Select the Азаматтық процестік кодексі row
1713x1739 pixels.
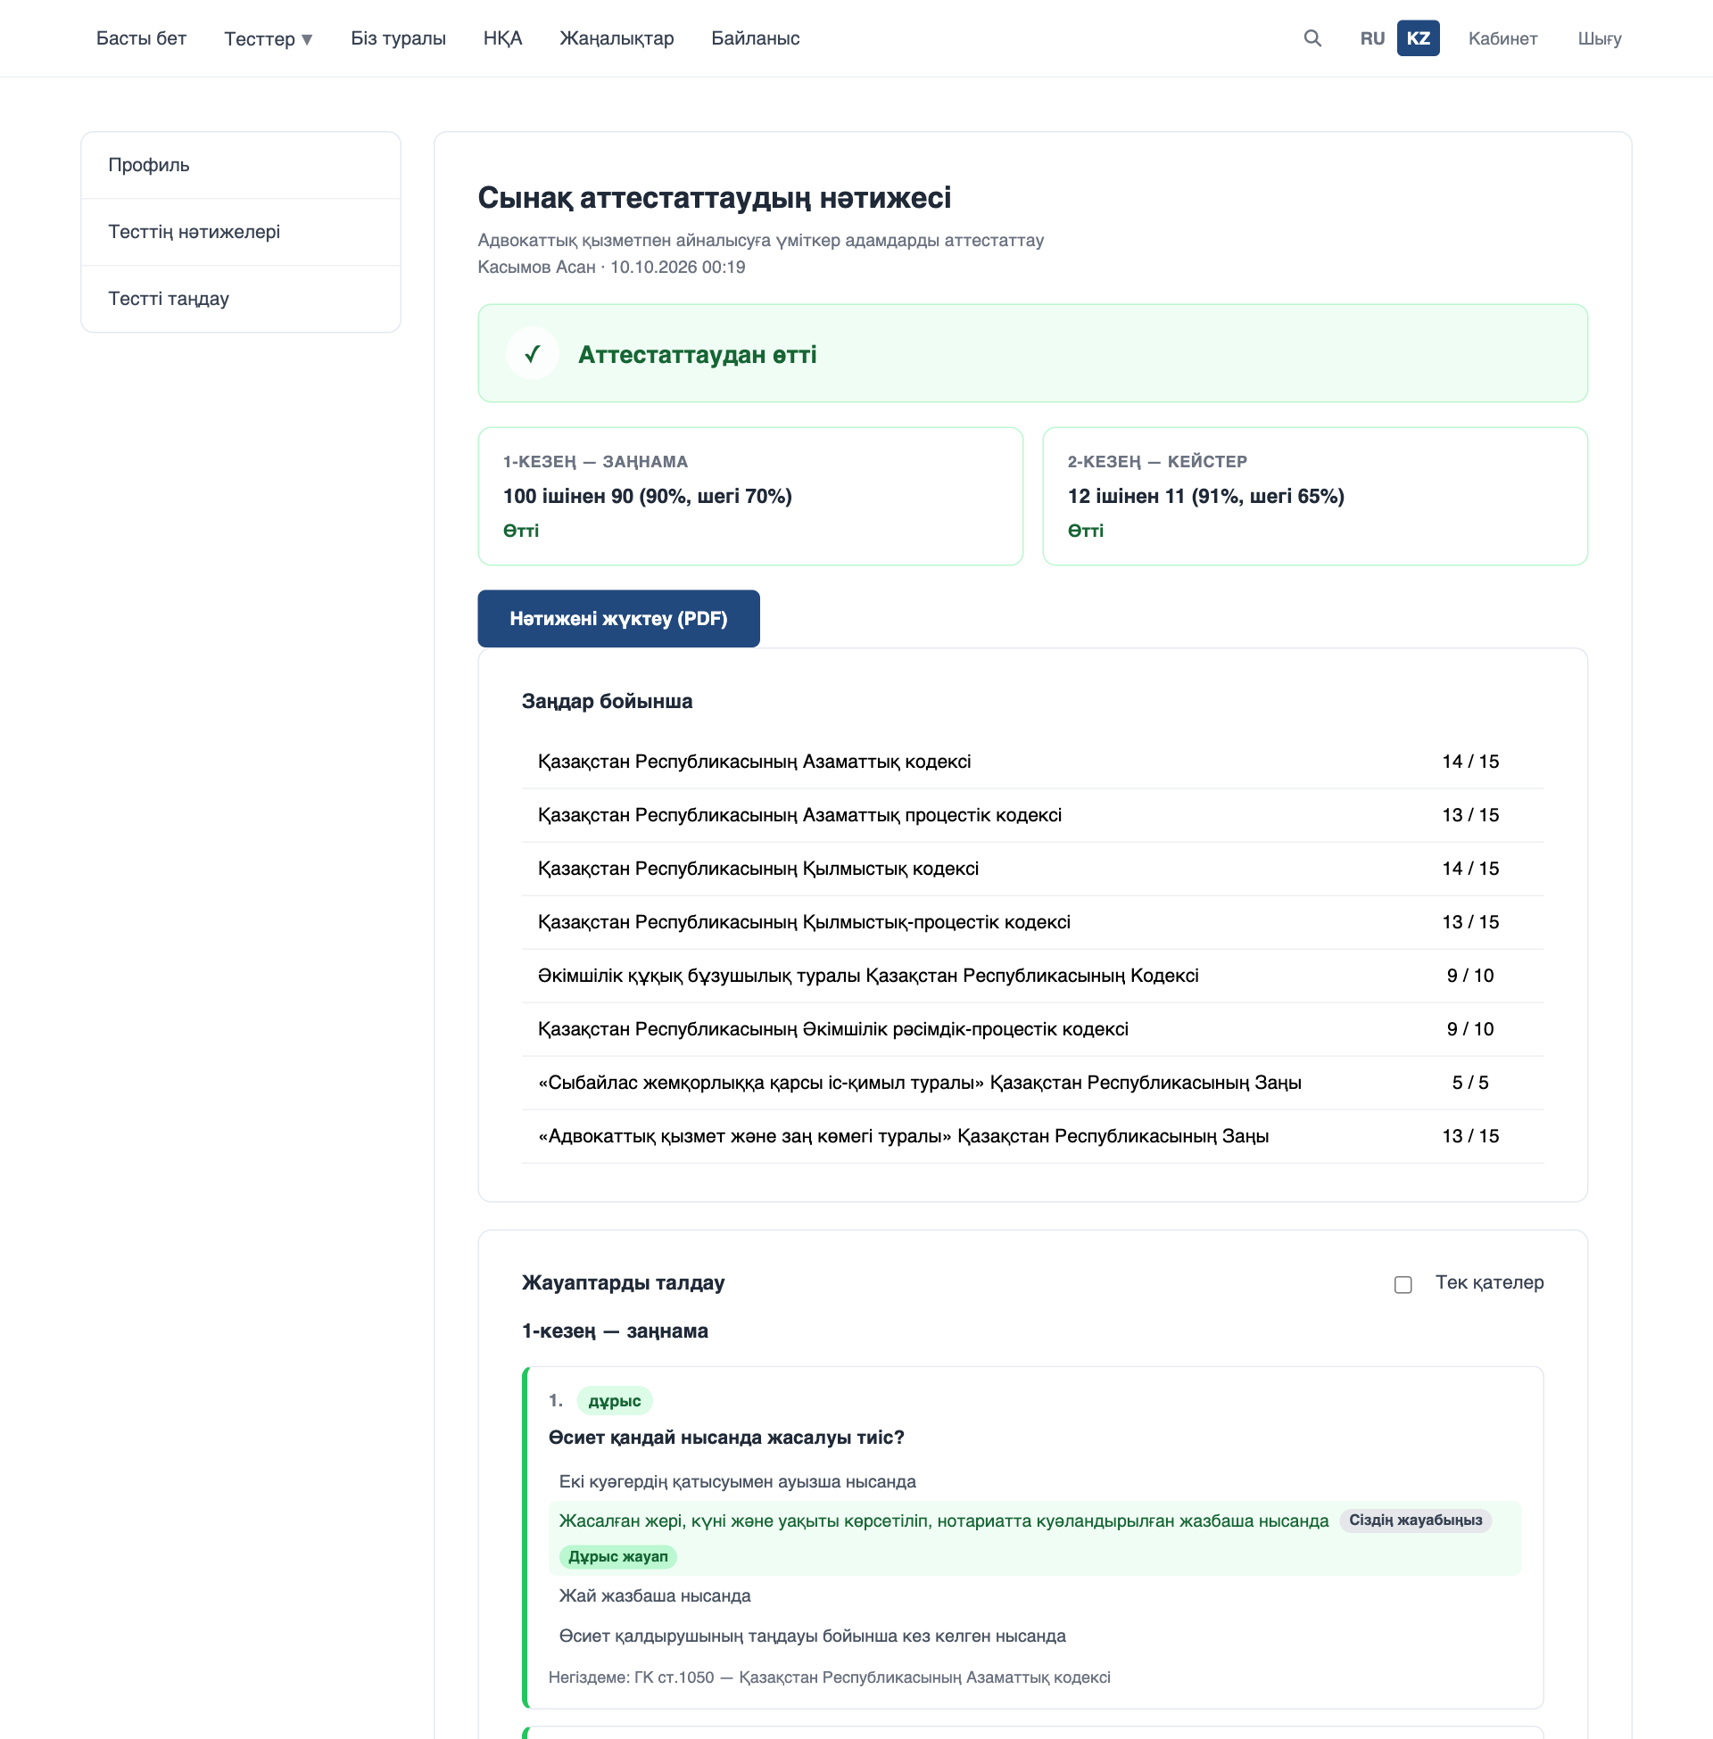(x=1032, y=816)
